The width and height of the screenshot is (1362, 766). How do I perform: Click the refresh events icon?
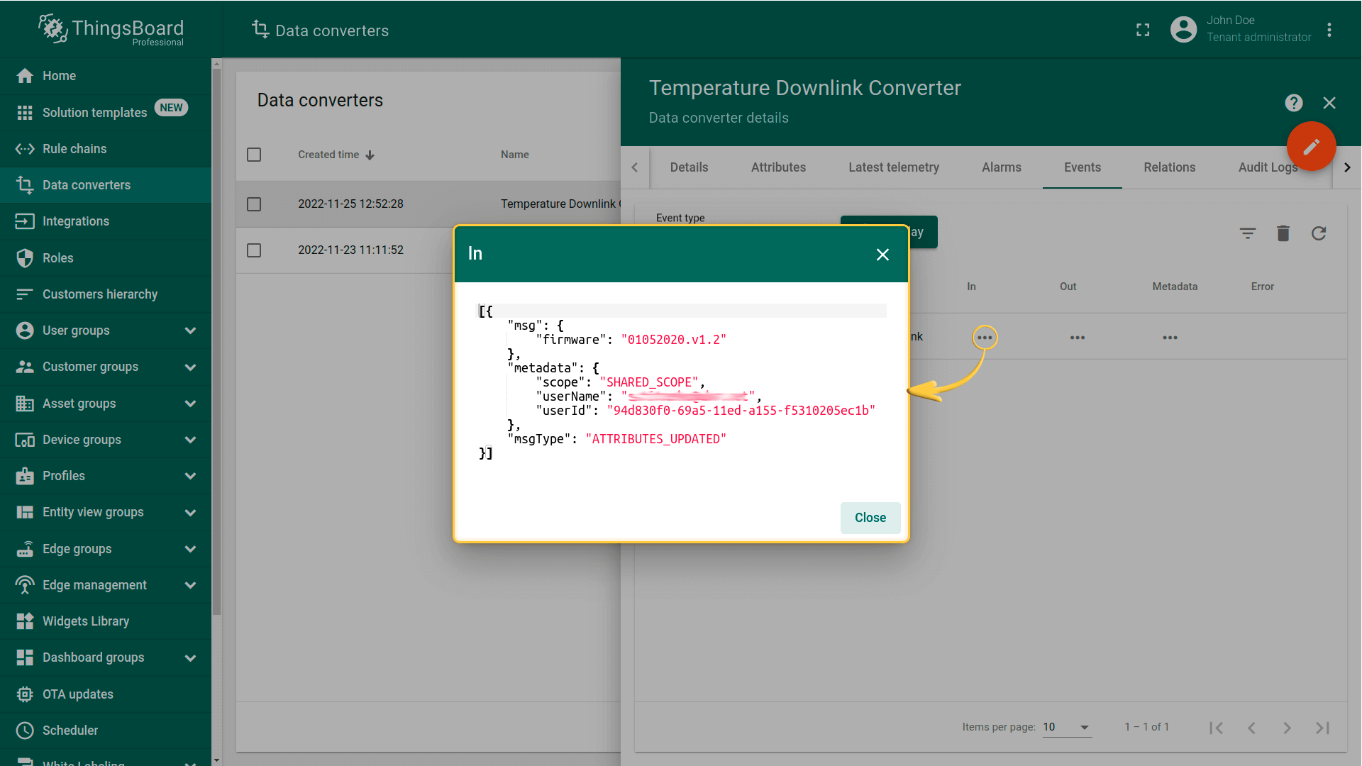pyautogui.click(x=1319, y=233)
